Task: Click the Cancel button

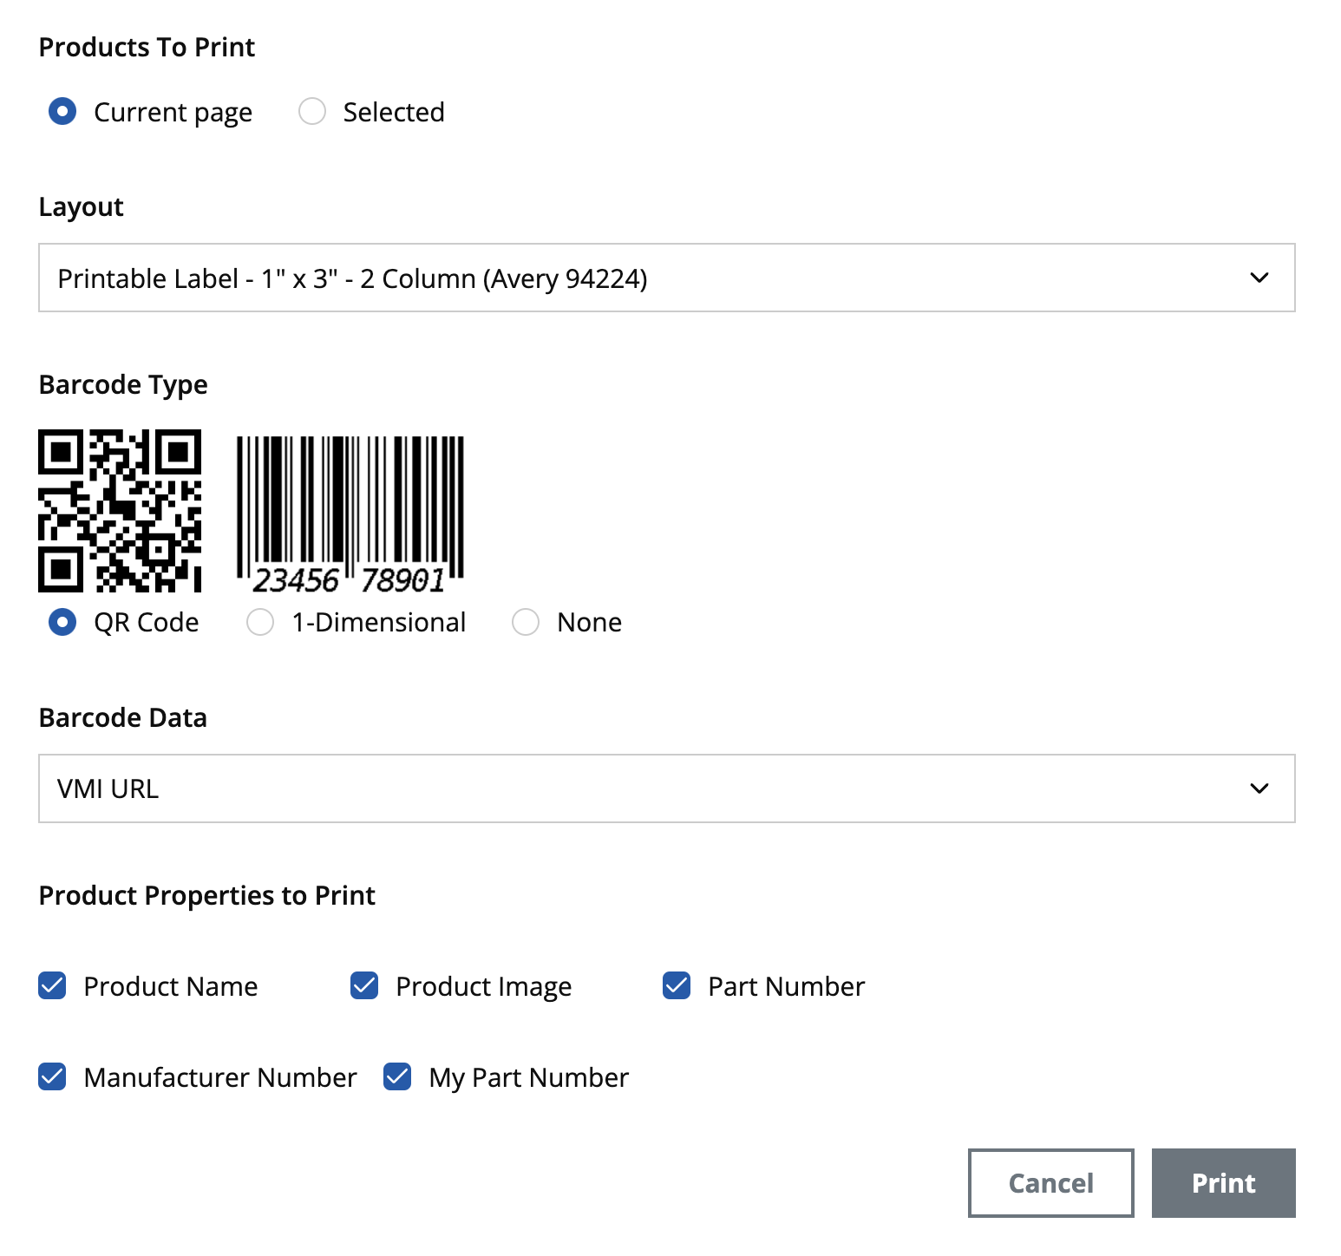Action: pyautogui.click(x=1050, y=1183)
